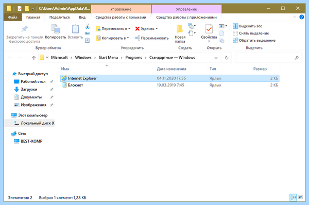Open Средства работы с приложениями tab
Image resolution: width=309 pixels, height=205 pixels.
tap(186, 18)
